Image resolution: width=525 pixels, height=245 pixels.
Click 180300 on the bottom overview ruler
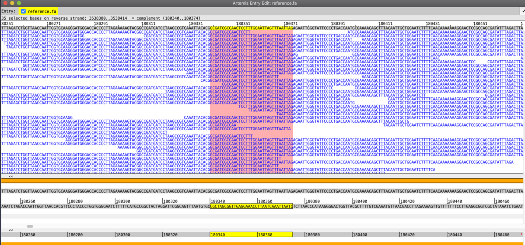122,235
